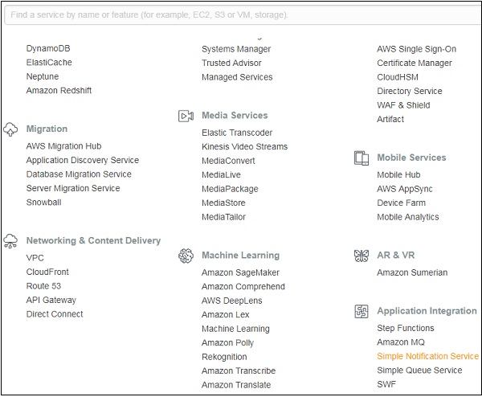Open Amazon Sumerian under AR & VR
Screen dimensions: 482x397
[x=412, y=272]
